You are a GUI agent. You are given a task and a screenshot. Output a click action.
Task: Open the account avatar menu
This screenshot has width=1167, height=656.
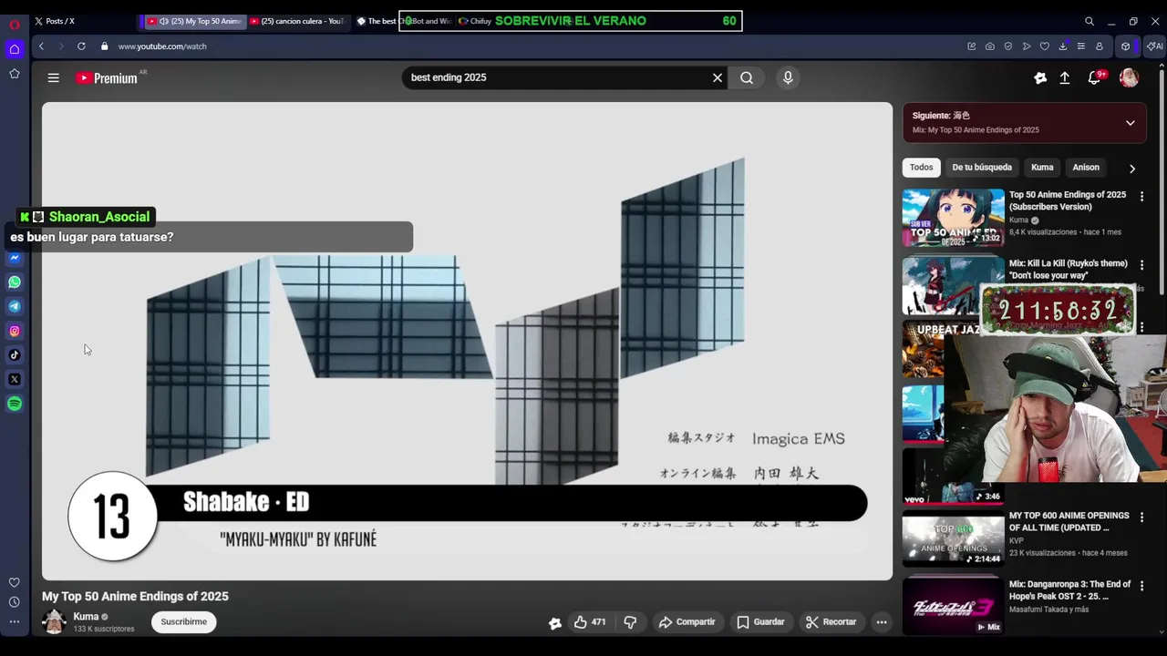(x=1129, y=78)
